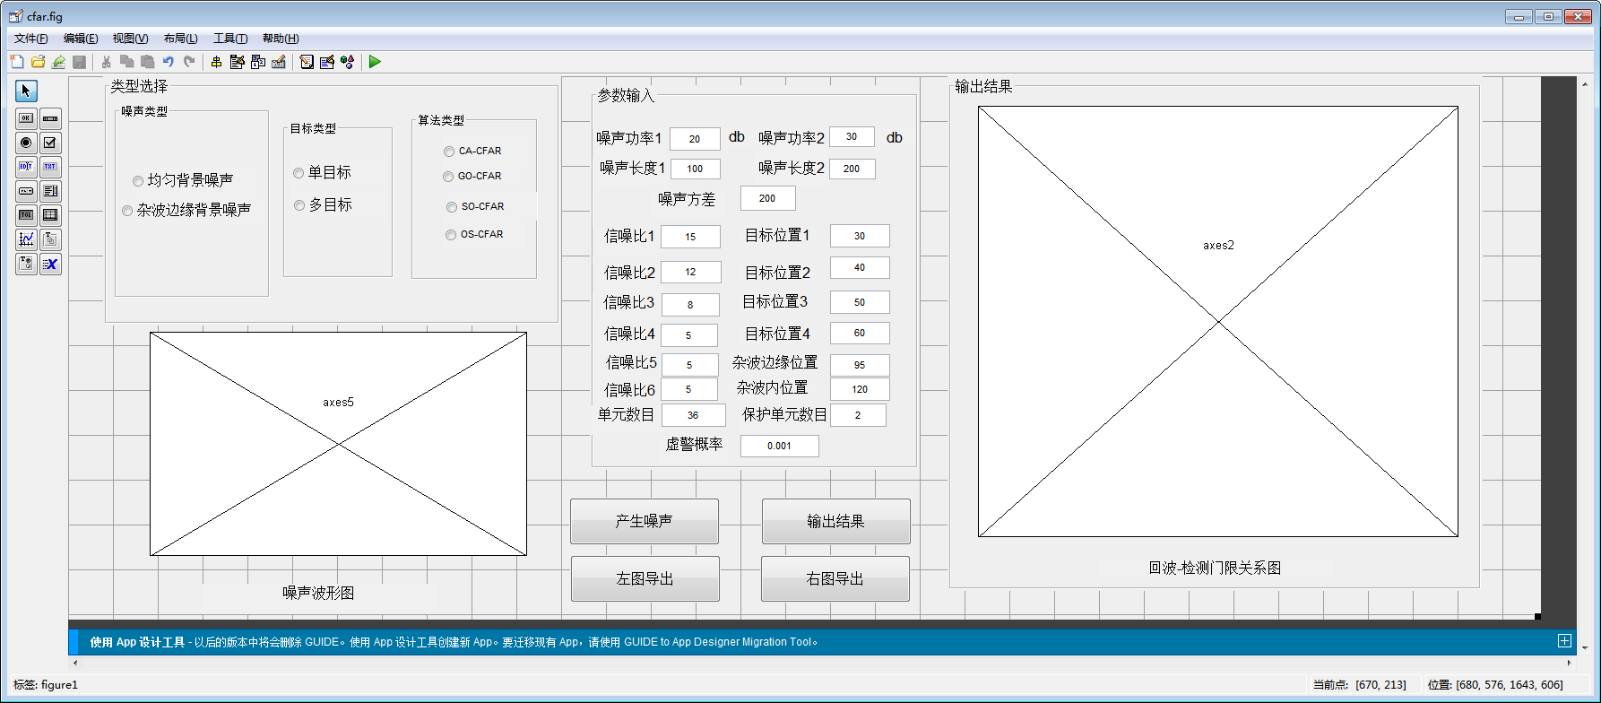This screenshot has height=703, width=1601.
Task: Open the 文件(F) menu
Action: click(x=30, y=39)
